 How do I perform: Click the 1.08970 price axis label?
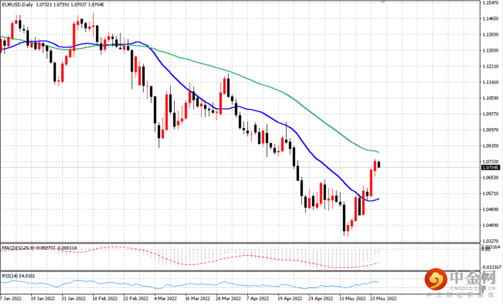pos(491,130)
